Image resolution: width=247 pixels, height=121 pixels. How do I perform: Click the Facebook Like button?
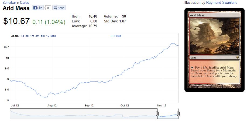(x=37, y=8)
